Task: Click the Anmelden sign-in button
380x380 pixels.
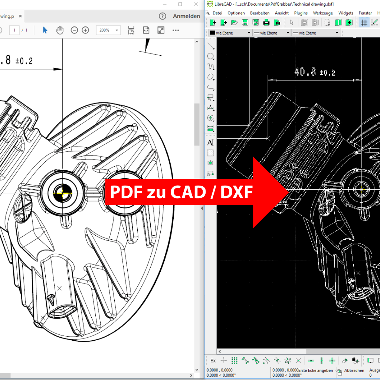Action: tap(186, 16)
